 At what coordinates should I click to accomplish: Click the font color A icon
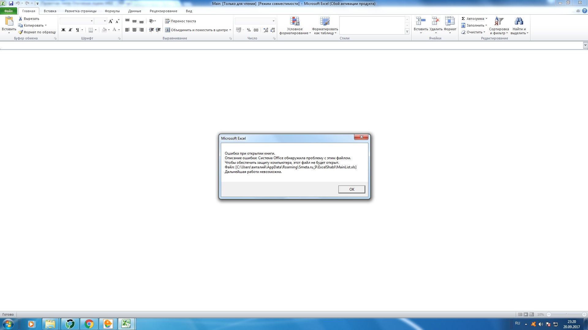click(115, 30)
